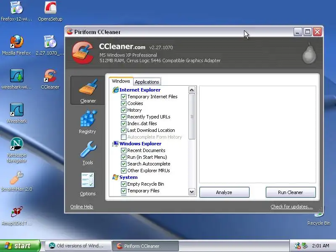Click the safely remove hardware tray icon
336x252 pixels.
(304, 246)
